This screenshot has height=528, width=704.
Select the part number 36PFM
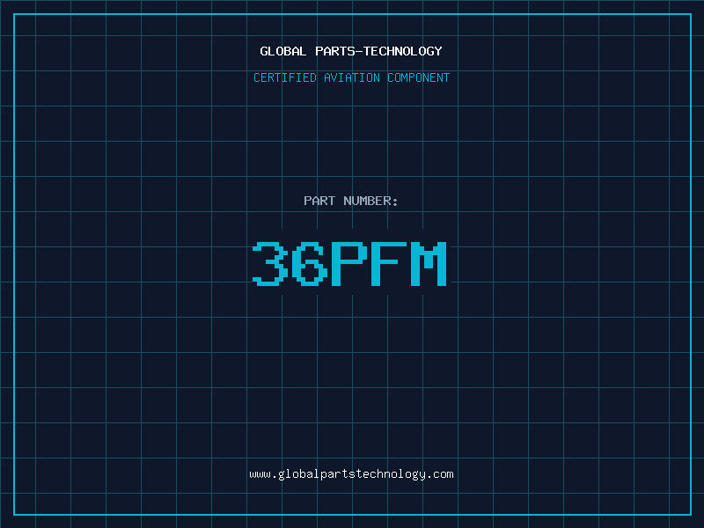(x=349, y=263)
